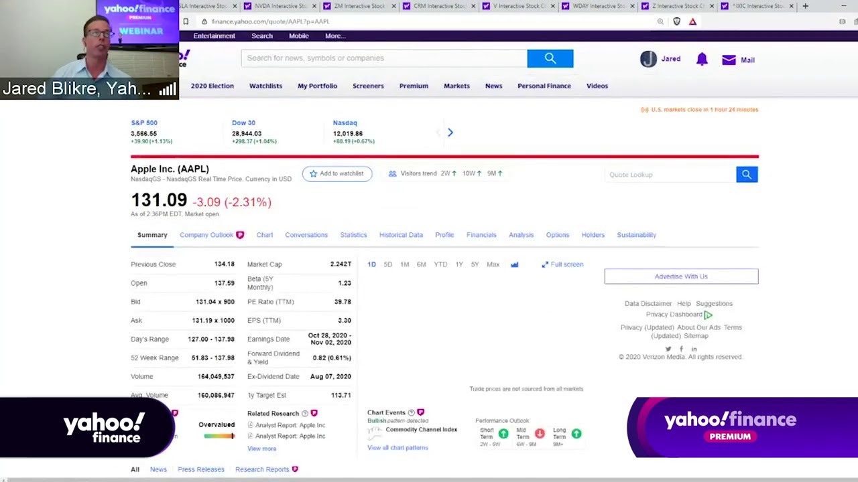Image resolution: width=858 pixels, height=482 pixels.
Task: Switch to the Historical Data tab
Action: tap(401, 235)
